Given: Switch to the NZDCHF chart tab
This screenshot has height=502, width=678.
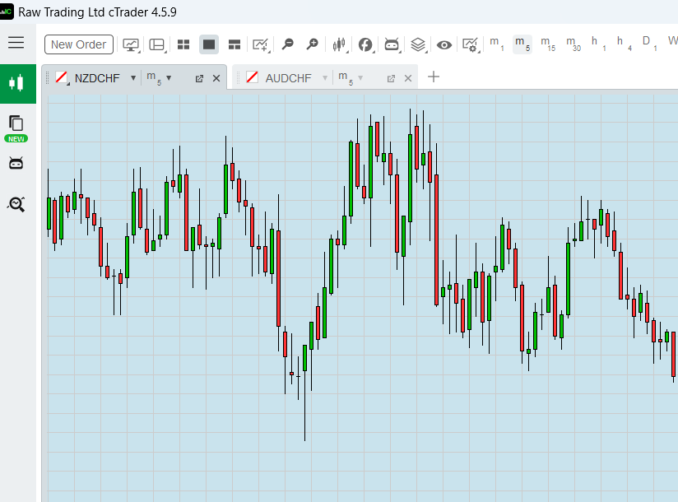Looking at the screenshot, I should tap(97, 78).
